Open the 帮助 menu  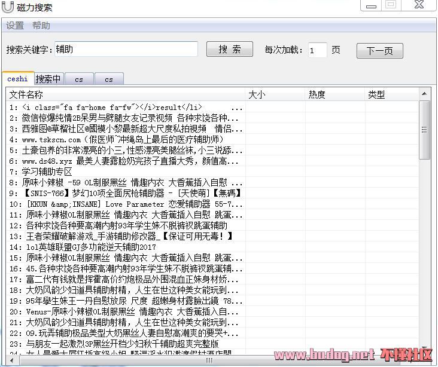[41, 26]
